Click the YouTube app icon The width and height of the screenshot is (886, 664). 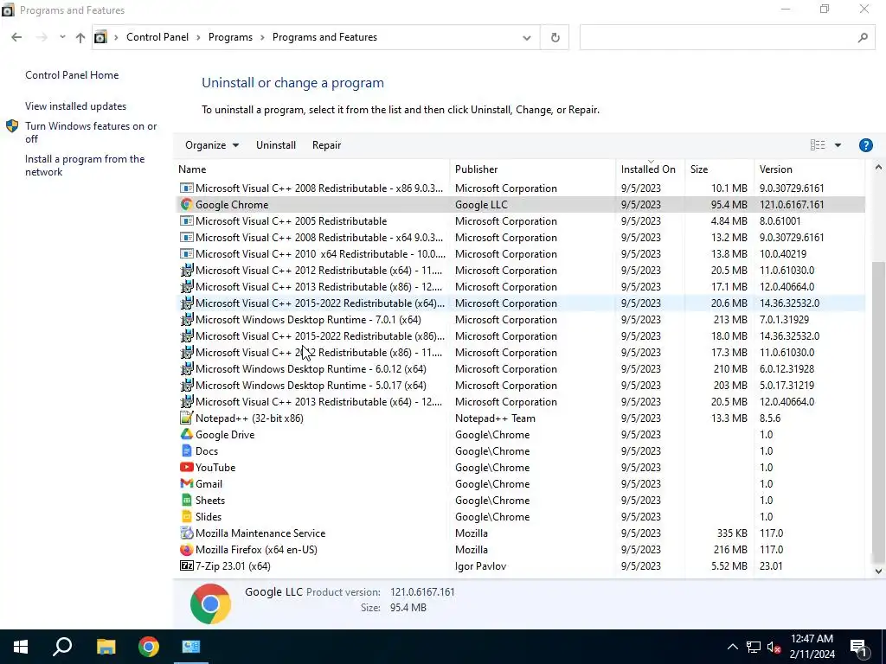tap(186, 467)
